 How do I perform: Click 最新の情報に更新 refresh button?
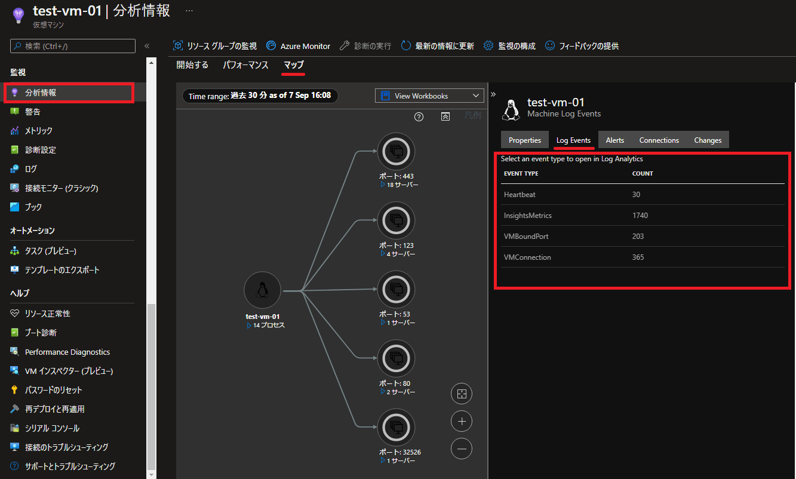438,46
